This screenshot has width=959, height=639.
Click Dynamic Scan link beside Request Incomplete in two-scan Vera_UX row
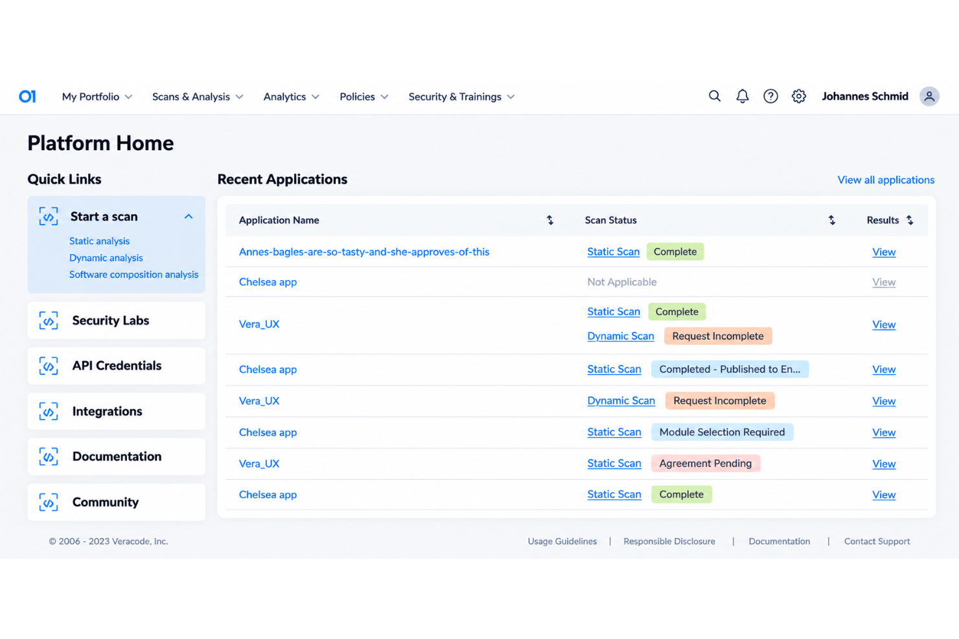(x=621, y=336)
